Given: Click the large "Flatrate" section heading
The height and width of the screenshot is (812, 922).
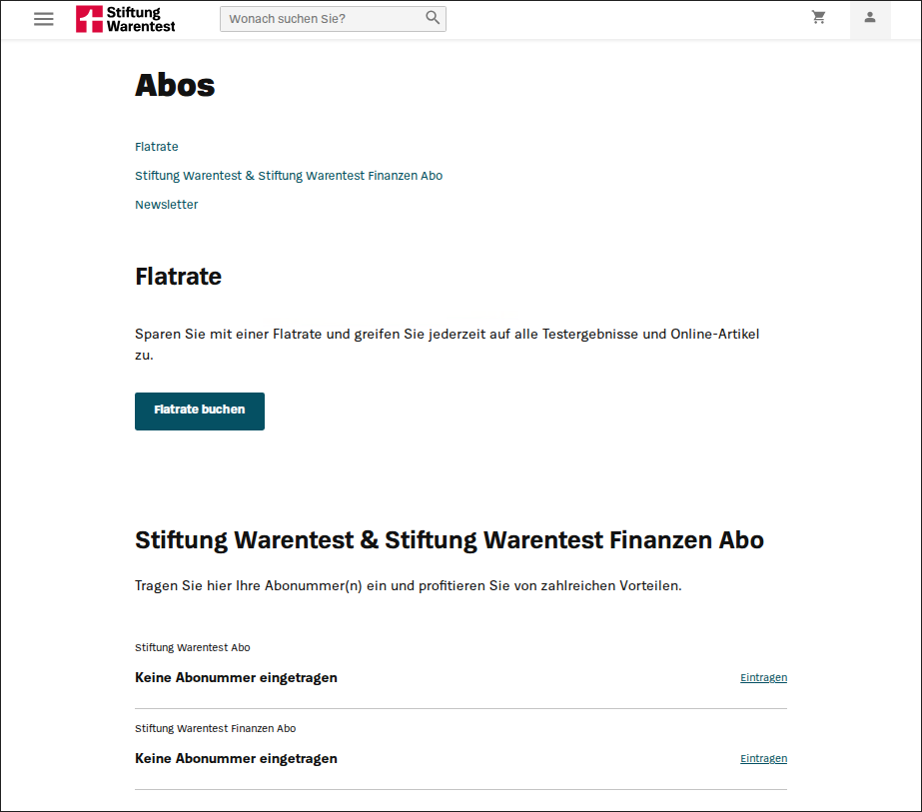Looking at the screenshot, I should [x=178, y=277].
